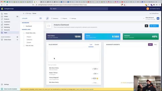The height and width of the screenshot is (91, 162).
Task: Click the add sales channel plus icon
Action: (x=17, y=37)
